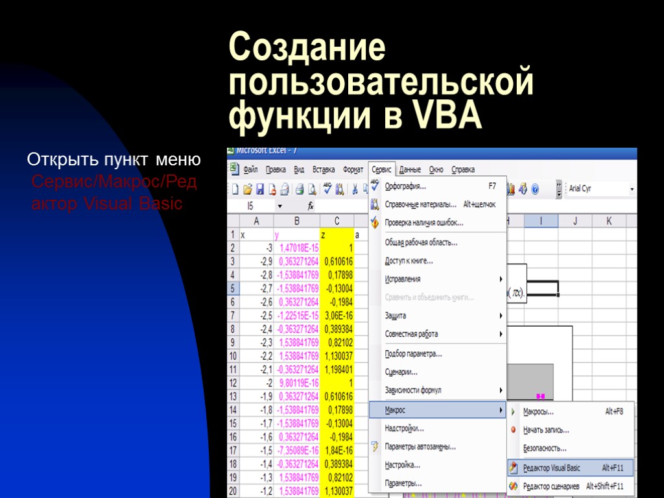Click the Проверка наличия ошибок icon
Image resolution: width=664 pixels, height=498 pixels.
coord(375,222)
